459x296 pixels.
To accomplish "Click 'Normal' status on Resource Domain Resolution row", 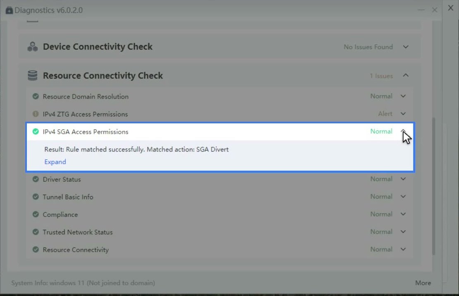I will pyautogui.click(x=381, y=96).
